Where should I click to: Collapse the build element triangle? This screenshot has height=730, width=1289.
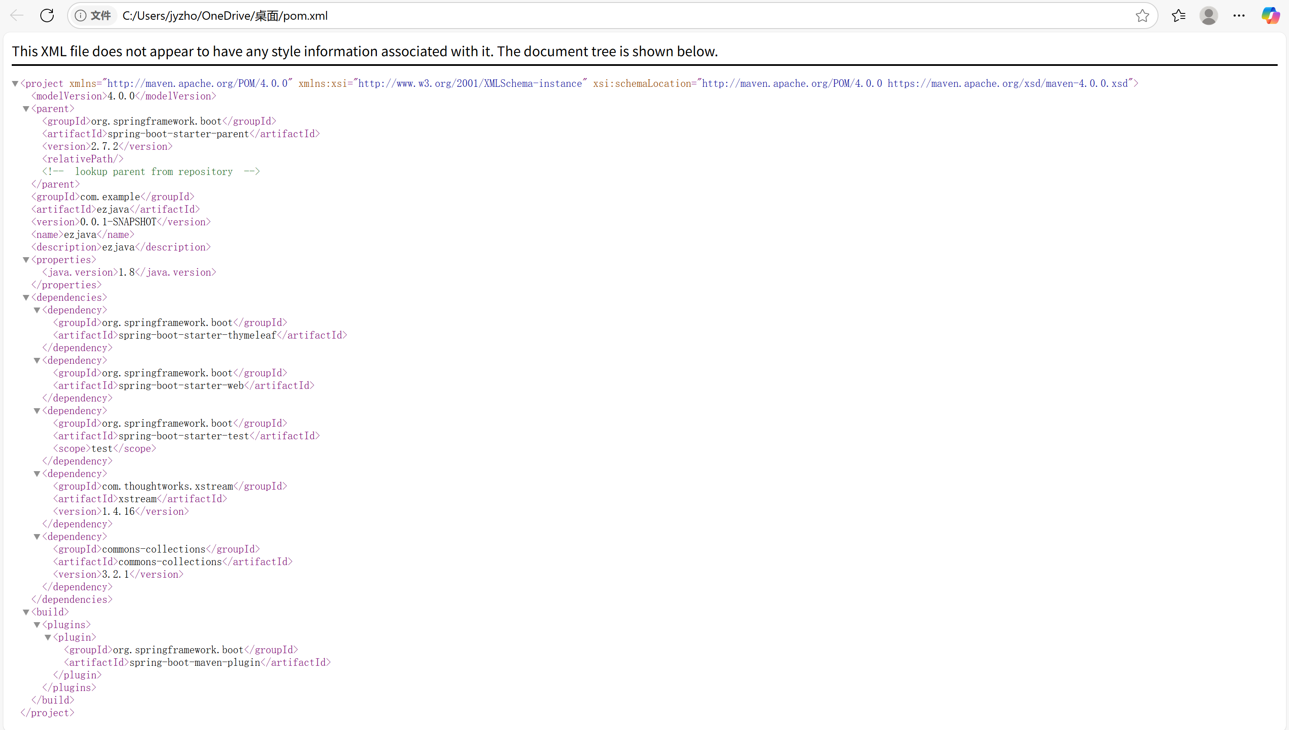(x=26, y=612)
